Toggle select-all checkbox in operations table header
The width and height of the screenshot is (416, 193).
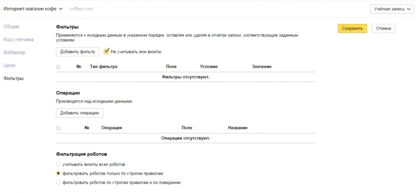pyautogui.click(x=58, y=128)
